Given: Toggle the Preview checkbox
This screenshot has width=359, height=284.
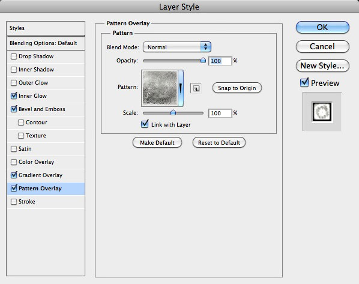Looking at the screenshot, I should coord(304,83).
